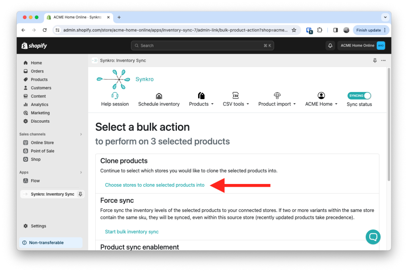The height and width of the screenshot is (272, 408).
Task: Open the ACME Home account dropdown
Action: (321, 104)
